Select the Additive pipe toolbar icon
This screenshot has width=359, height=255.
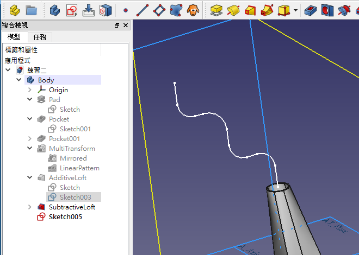pyautogui.click(x=267, y=10)
